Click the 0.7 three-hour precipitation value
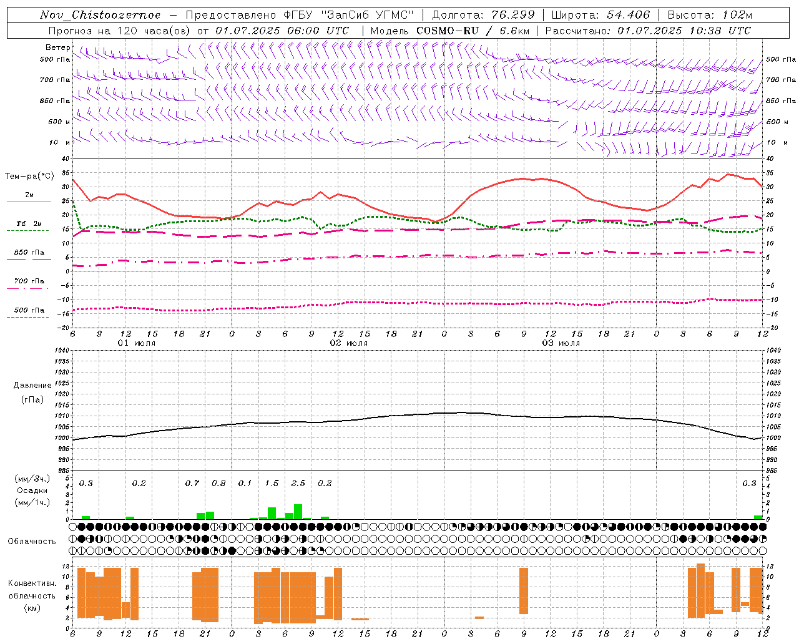Viewport: 799px width, 639px height. coord(192,484)
